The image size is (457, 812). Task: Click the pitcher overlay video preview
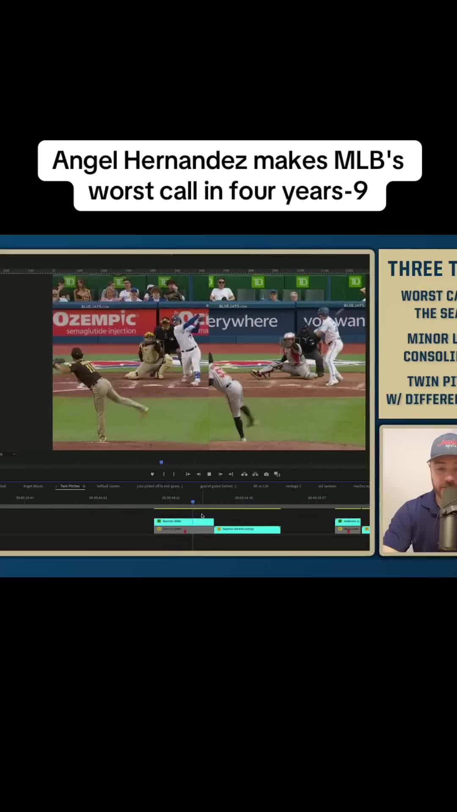tap(209, 362)
